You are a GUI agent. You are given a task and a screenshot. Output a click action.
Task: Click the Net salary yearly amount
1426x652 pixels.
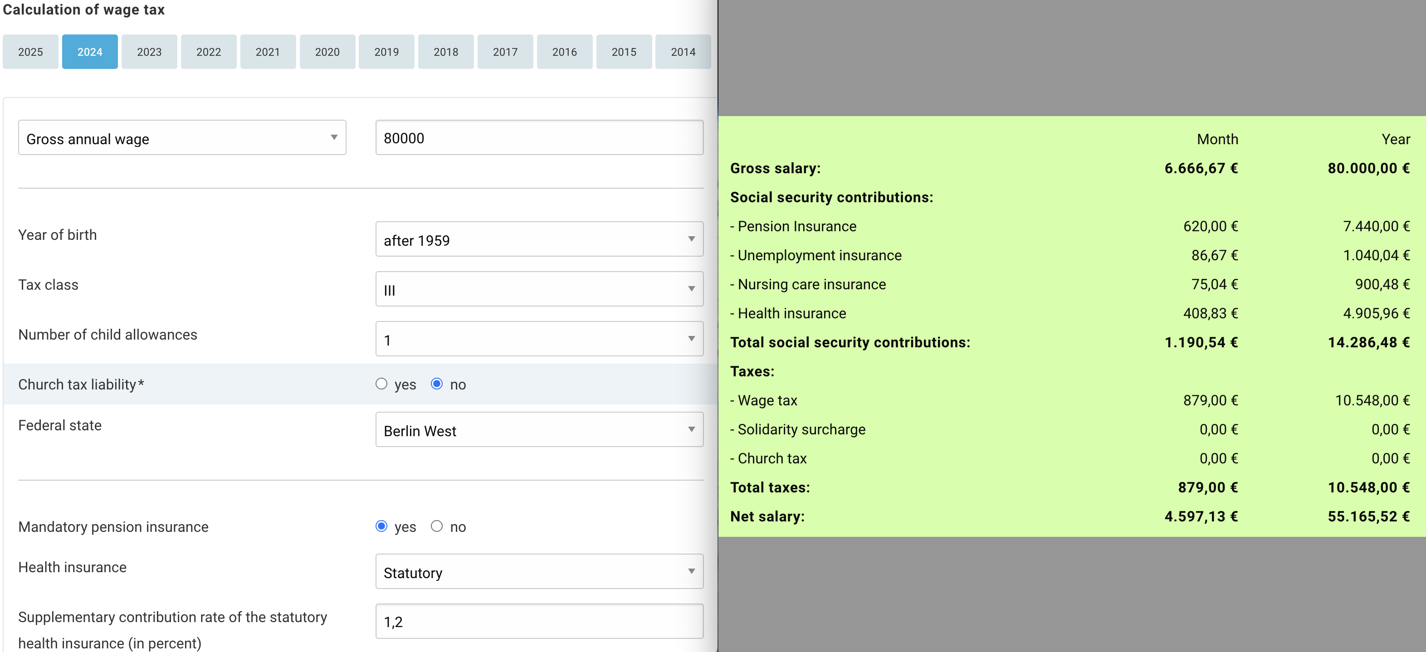1368,516
